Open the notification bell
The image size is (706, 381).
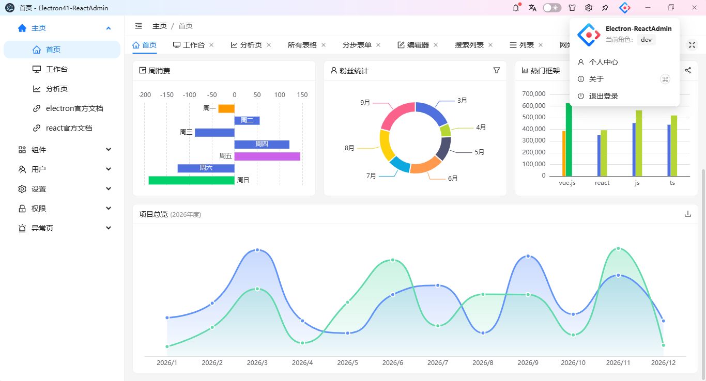(x=516, y=8)
